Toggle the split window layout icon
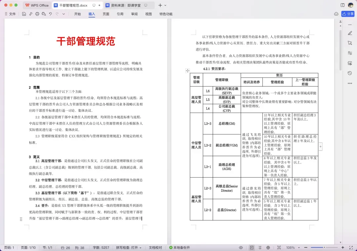This screenshot has width=357, height=251. (342, 5)
